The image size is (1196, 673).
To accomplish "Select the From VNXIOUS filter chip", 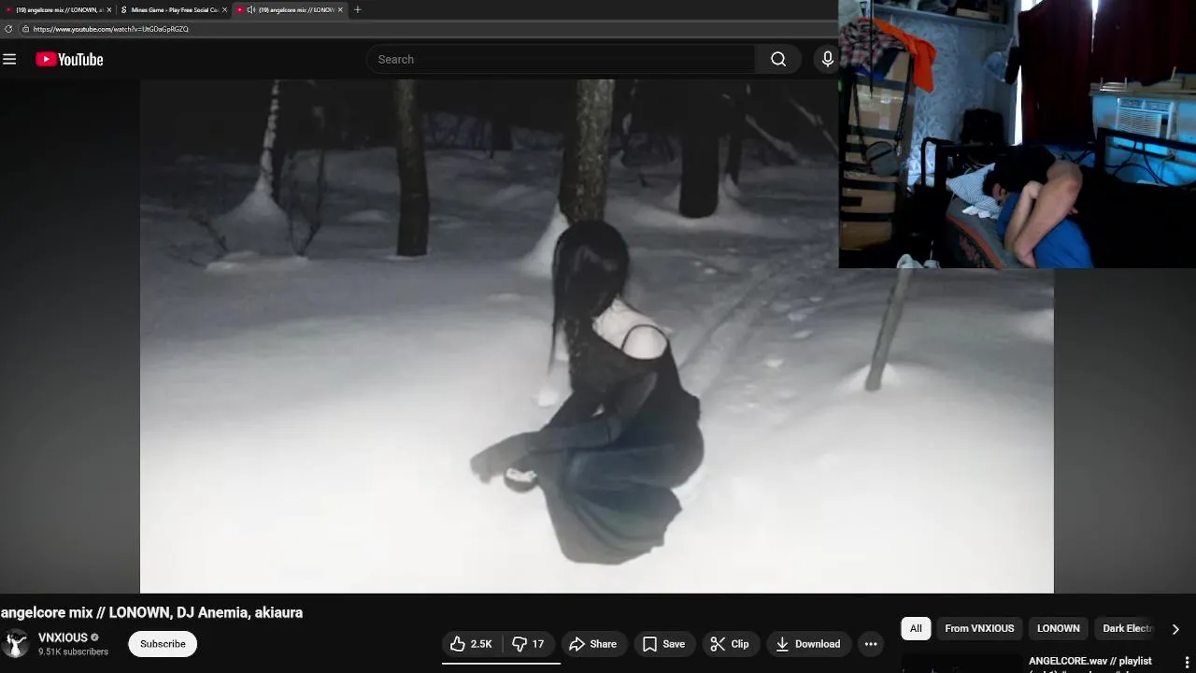I will tap(979, 628).
